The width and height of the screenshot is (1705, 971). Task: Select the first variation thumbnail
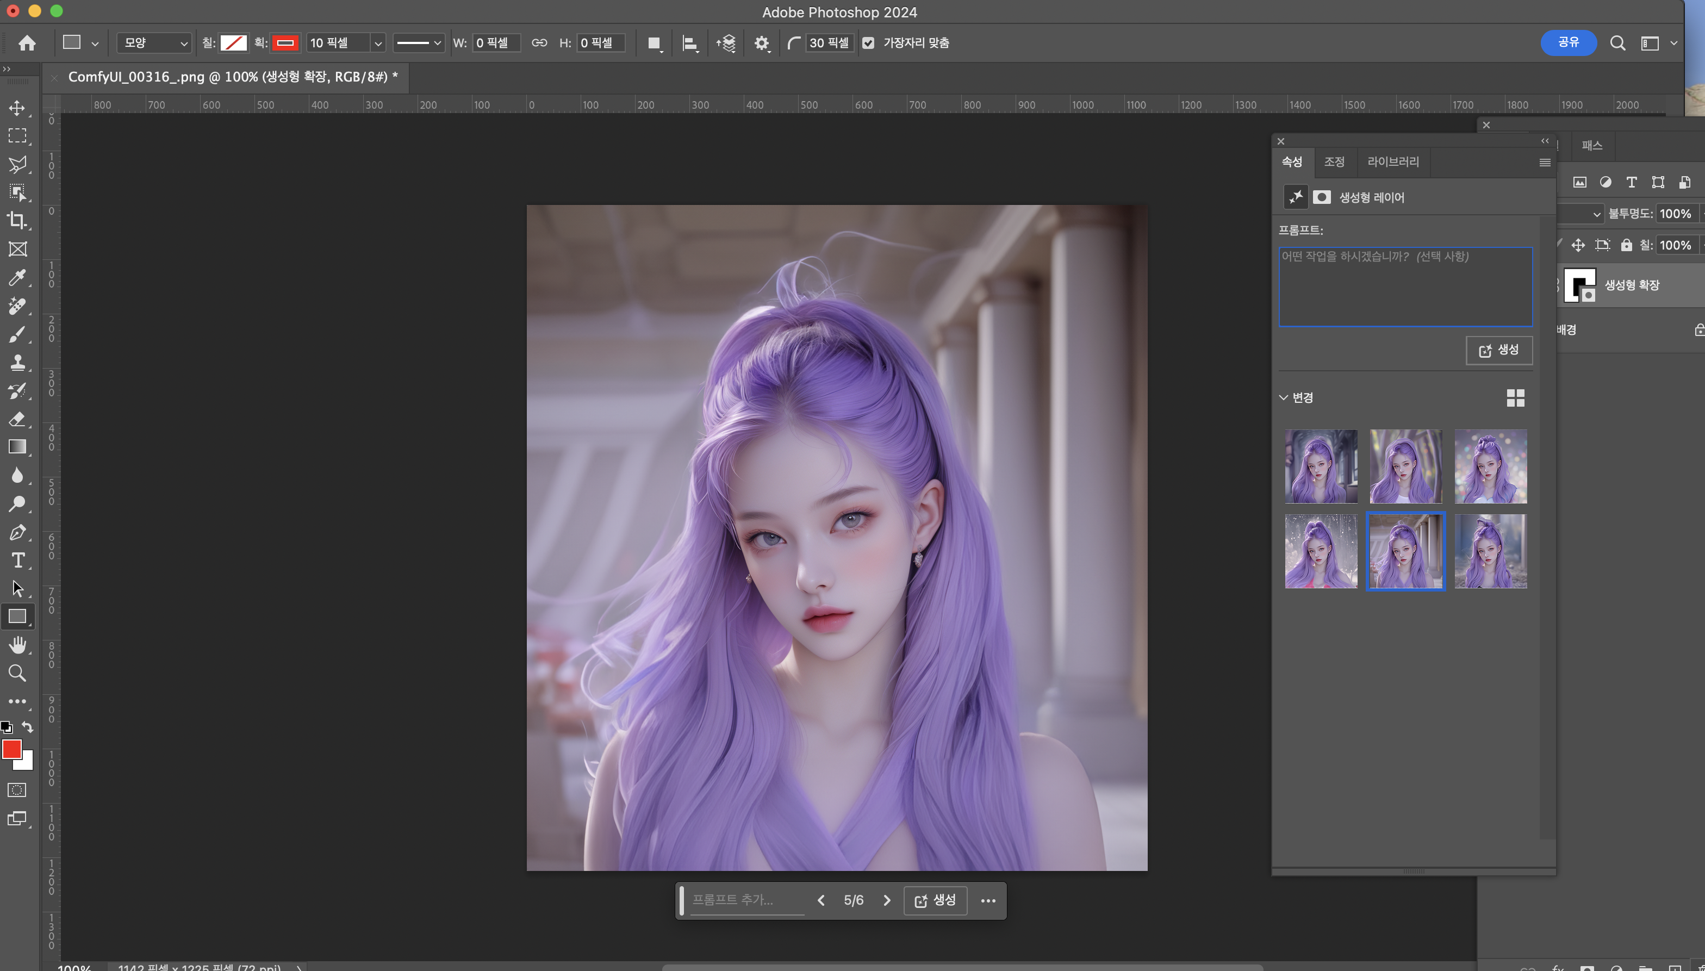(1321, 466)
